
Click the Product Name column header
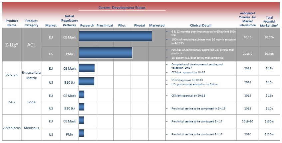point(12,23)
